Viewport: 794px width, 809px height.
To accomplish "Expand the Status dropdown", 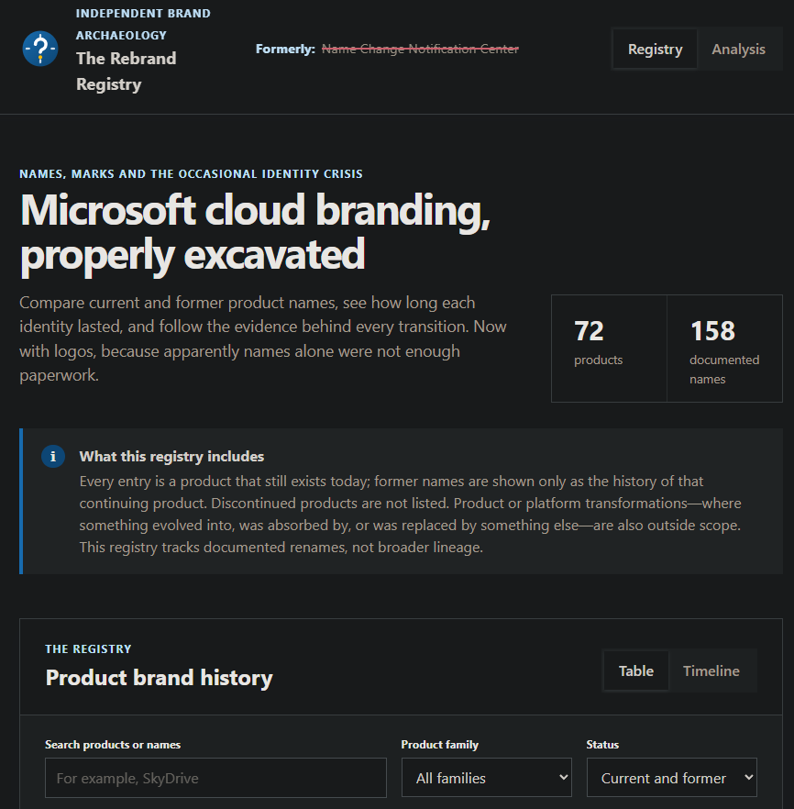I will pos(672,778).
